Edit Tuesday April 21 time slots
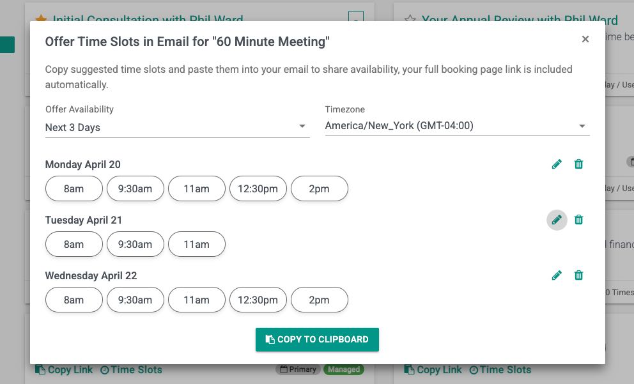 point(557,220)
